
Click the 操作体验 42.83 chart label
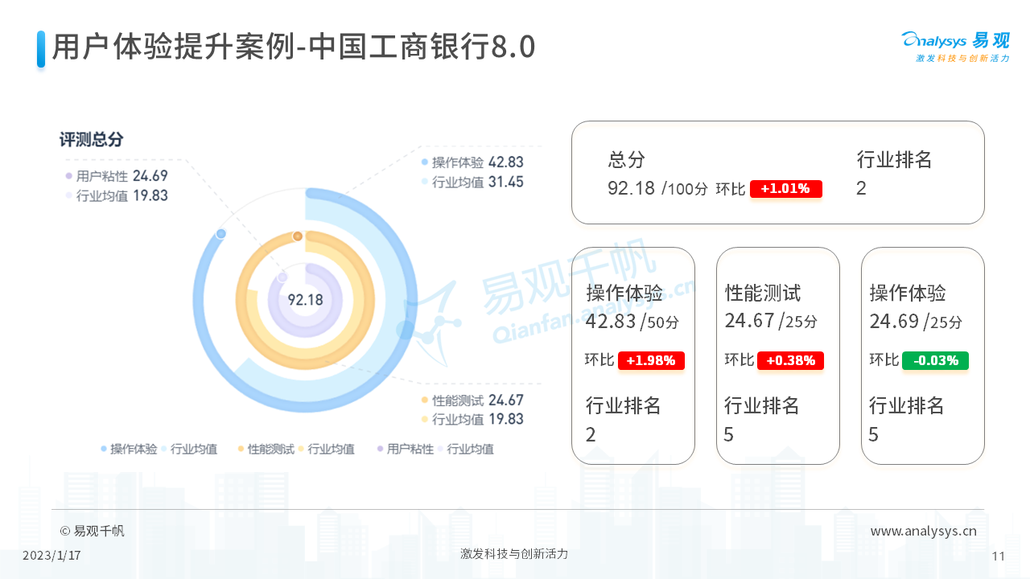477,162
